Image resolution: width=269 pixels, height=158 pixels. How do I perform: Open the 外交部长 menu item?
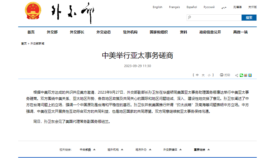pos(77,32)
